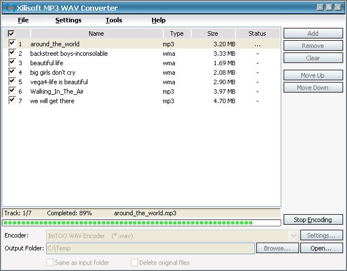Sort the list by Size column header
This screenshot has width=347, height=271.
tap(212, 33)
